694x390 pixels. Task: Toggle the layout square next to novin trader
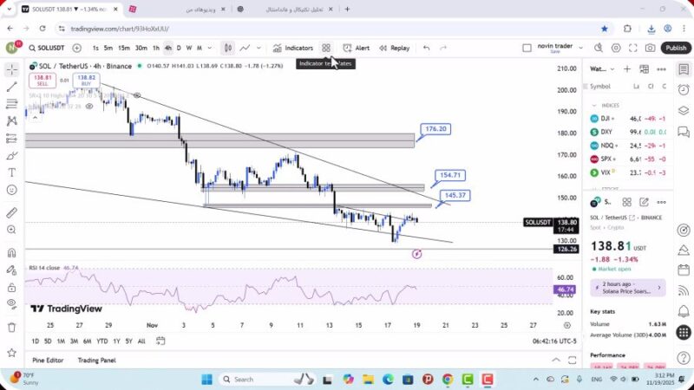coord(527,49)
